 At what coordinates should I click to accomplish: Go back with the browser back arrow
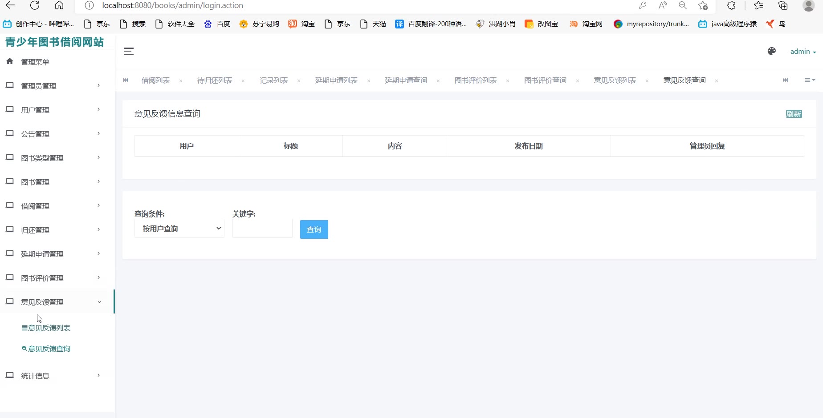[10, 5]
